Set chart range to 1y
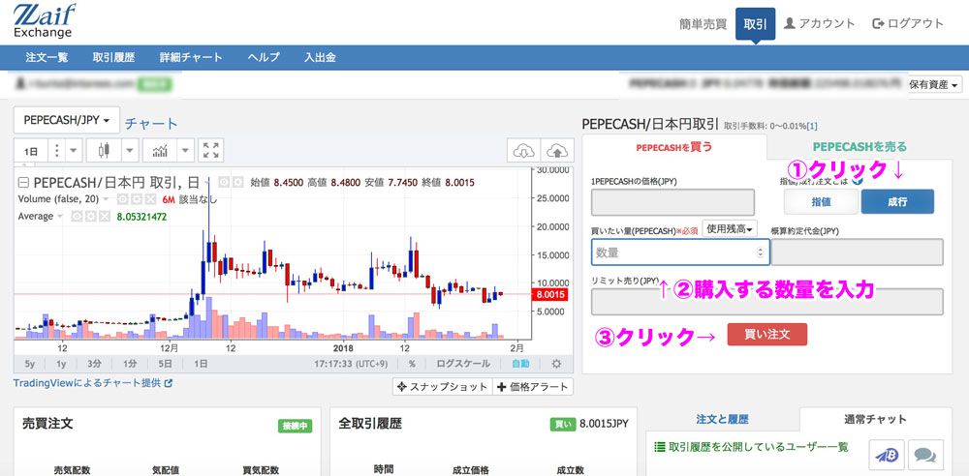The width and height of the screenshot is (969, 476). pyautogui.click(x=61, y=364)
